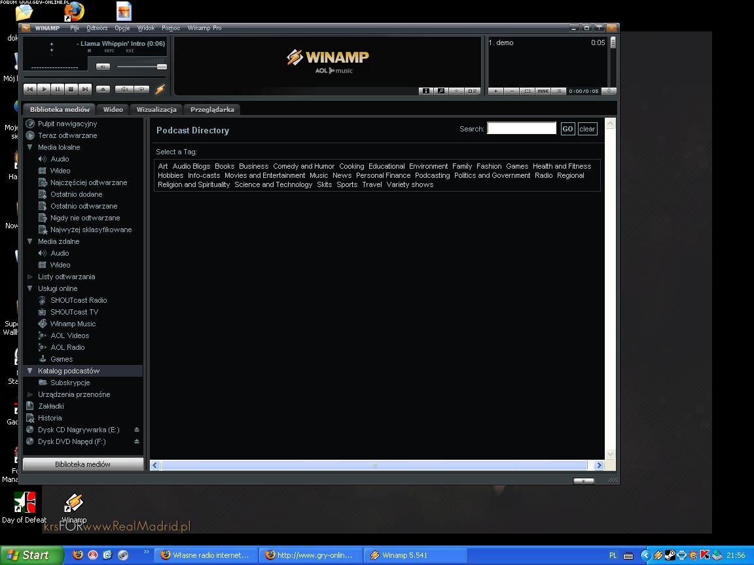Viewport: 754px width, 565px height.
Task: Select the Comedy and Humor tag
Action: (x=304, y=166)
